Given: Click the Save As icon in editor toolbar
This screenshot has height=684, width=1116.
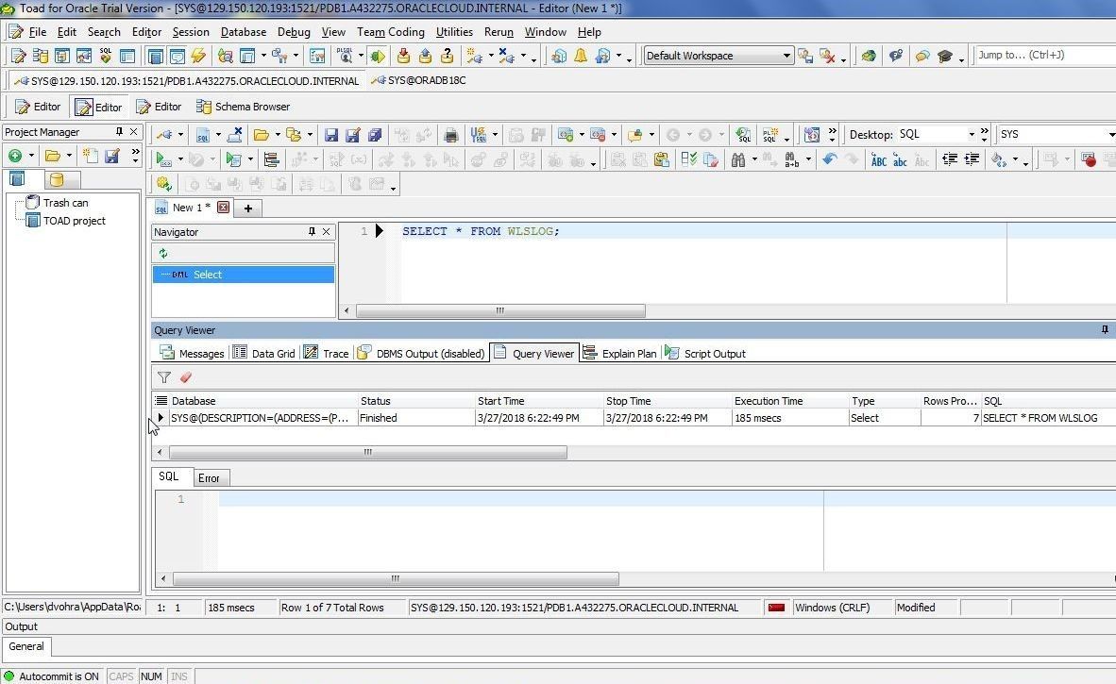Looking at the screenshot, I should [353, 134].
